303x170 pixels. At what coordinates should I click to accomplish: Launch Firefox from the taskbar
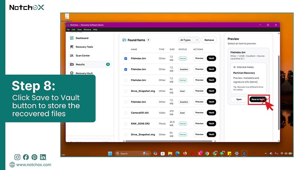click(x=185, y=153)
